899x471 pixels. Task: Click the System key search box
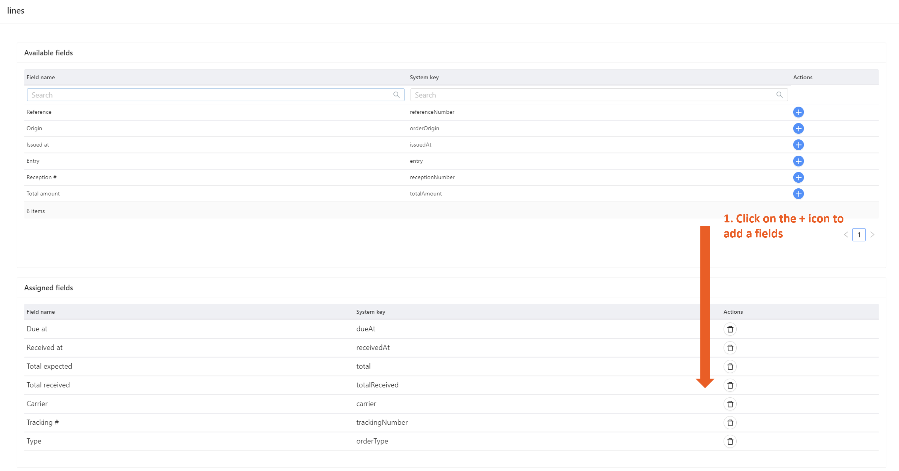(x=593, y=95)
